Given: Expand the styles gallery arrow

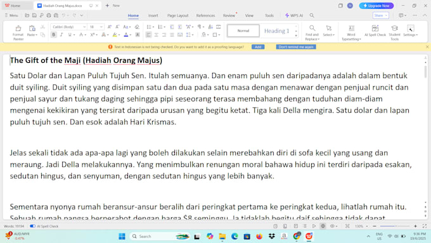Looking at the screenshot, I should (x=296, y=36).
